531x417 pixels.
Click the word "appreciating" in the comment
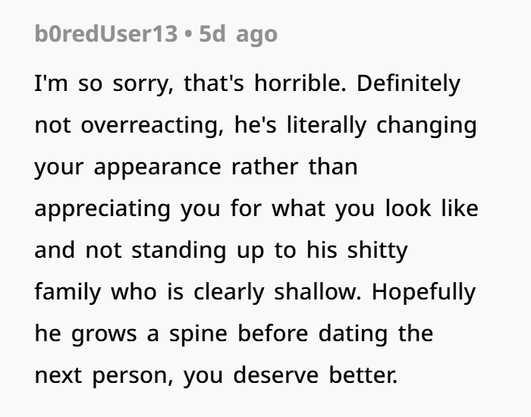click(102, 208)
